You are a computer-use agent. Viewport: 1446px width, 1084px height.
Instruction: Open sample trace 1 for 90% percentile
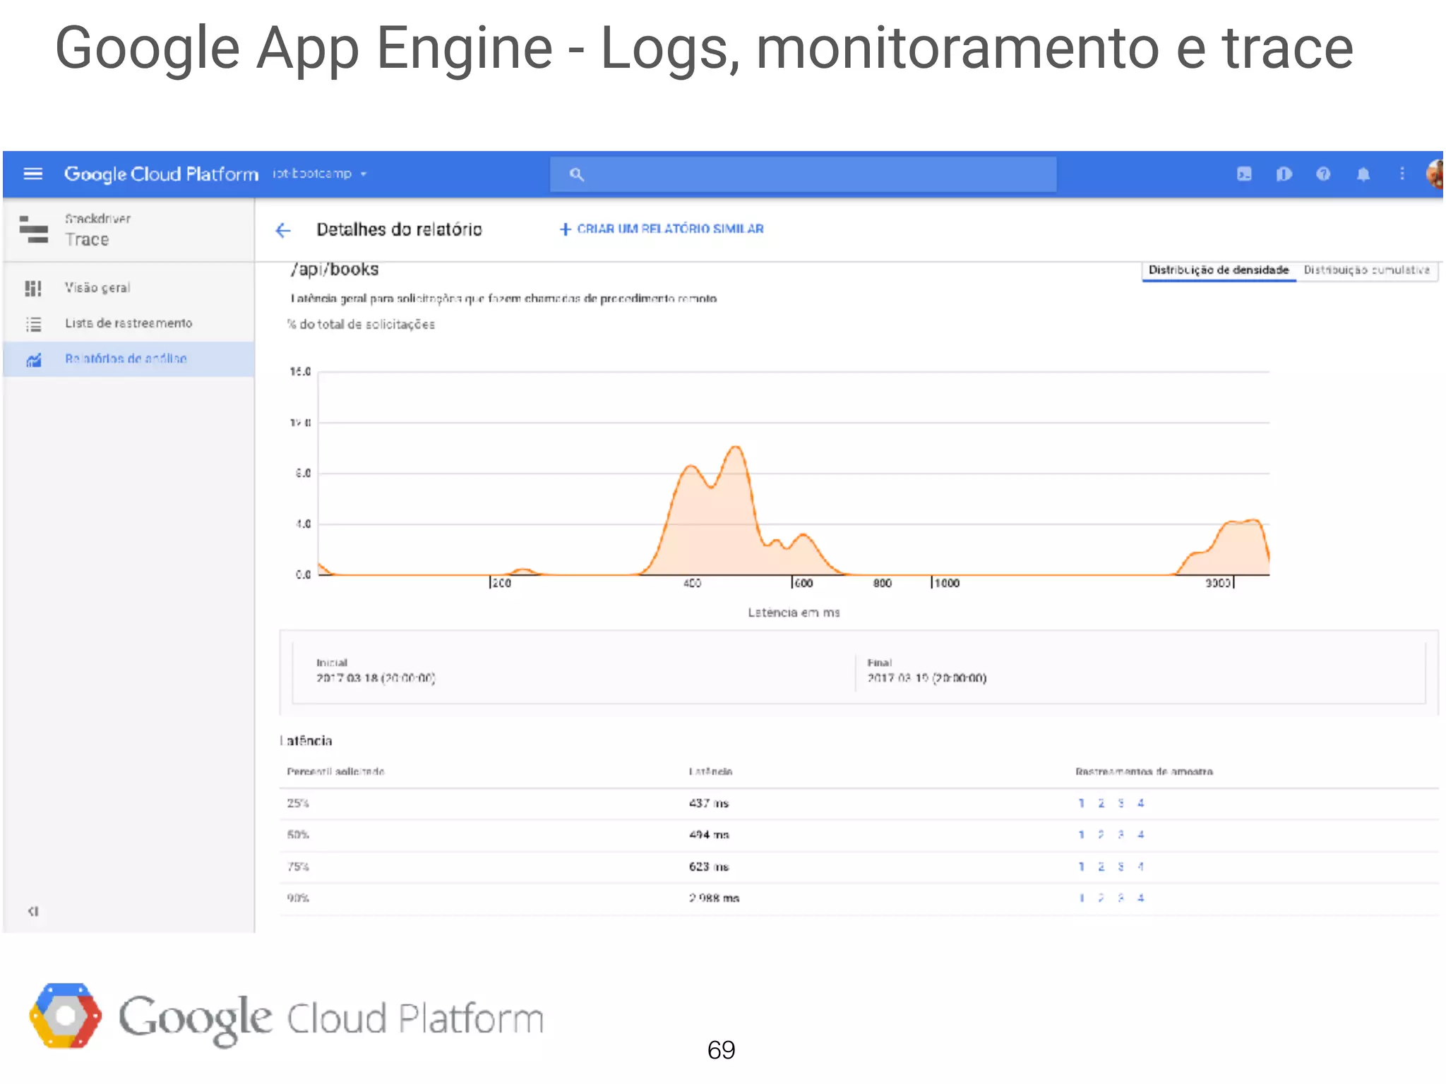(x=1081, y=898)
